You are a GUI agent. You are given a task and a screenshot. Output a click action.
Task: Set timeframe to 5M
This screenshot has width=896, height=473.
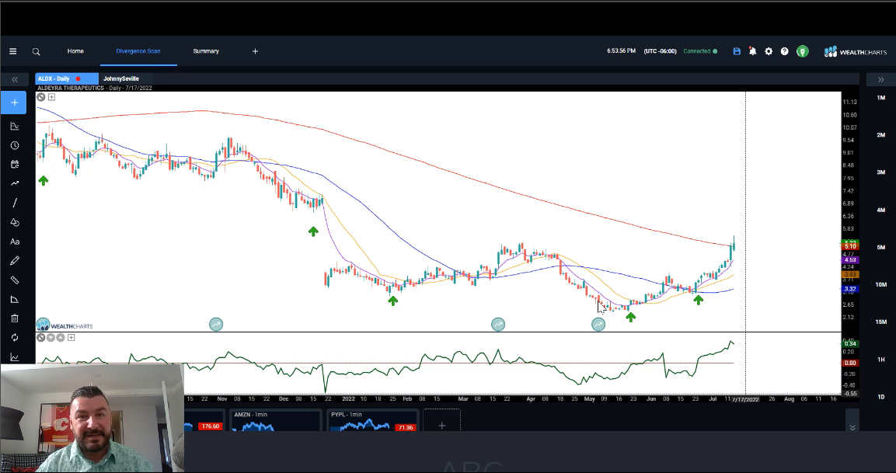pyautogui.click(x=880, y=247)
